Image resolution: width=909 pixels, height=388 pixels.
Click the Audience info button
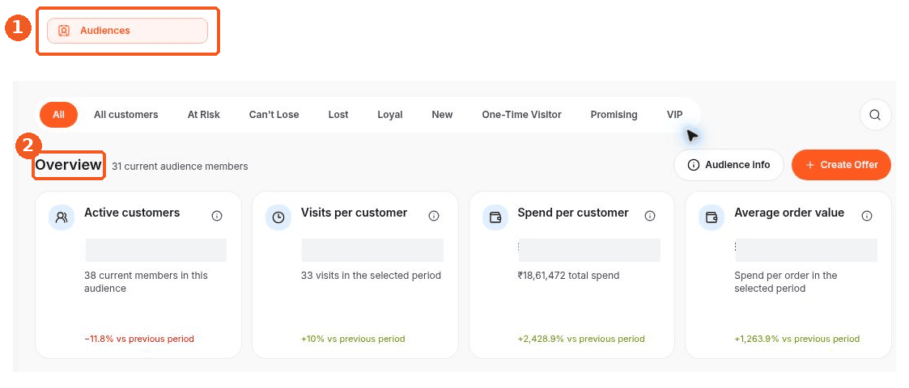coord(728,165)
